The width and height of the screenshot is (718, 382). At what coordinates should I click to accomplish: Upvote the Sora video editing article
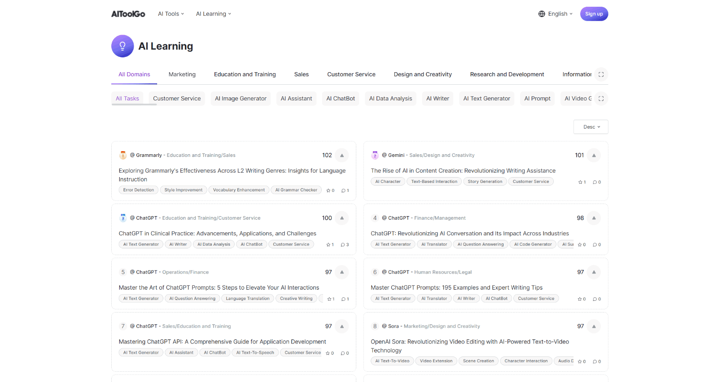(594, 326)
